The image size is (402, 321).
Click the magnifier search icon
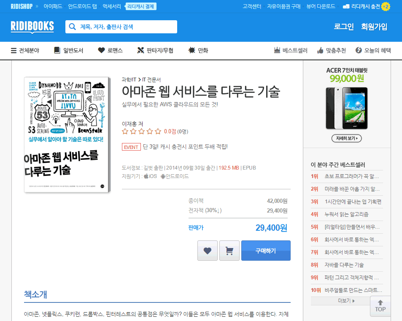(73, 27)
